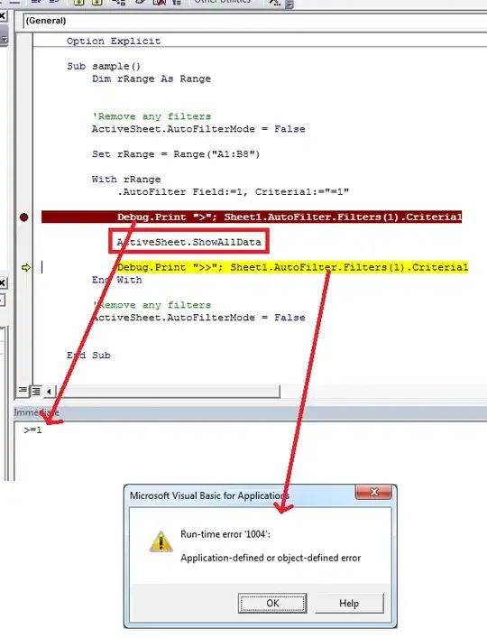Click the code pane left scroll arrow
Viewport: 487px width, 638px height.
[49, 392]
